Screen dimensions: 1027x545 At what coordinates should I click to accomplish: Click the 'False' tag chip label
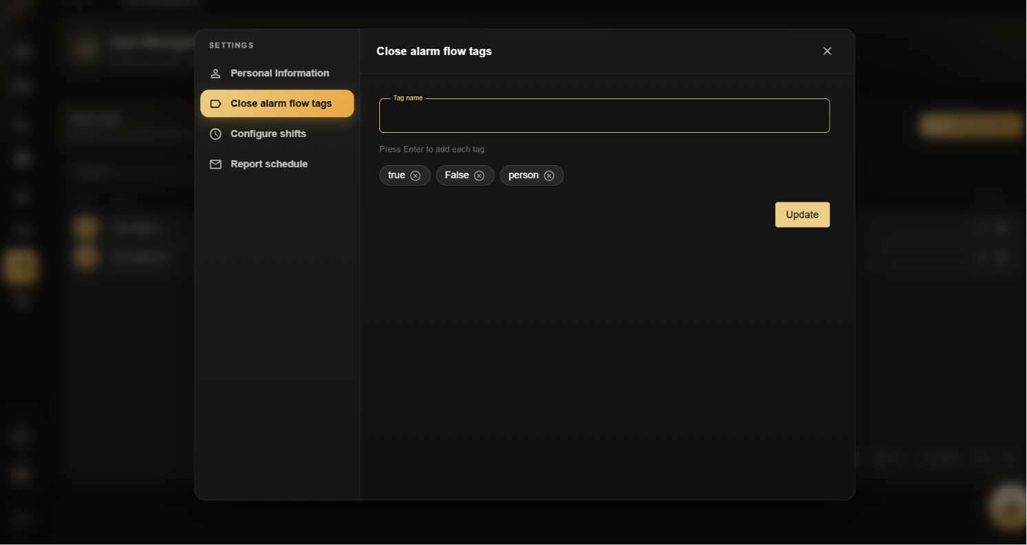(456, 175)
